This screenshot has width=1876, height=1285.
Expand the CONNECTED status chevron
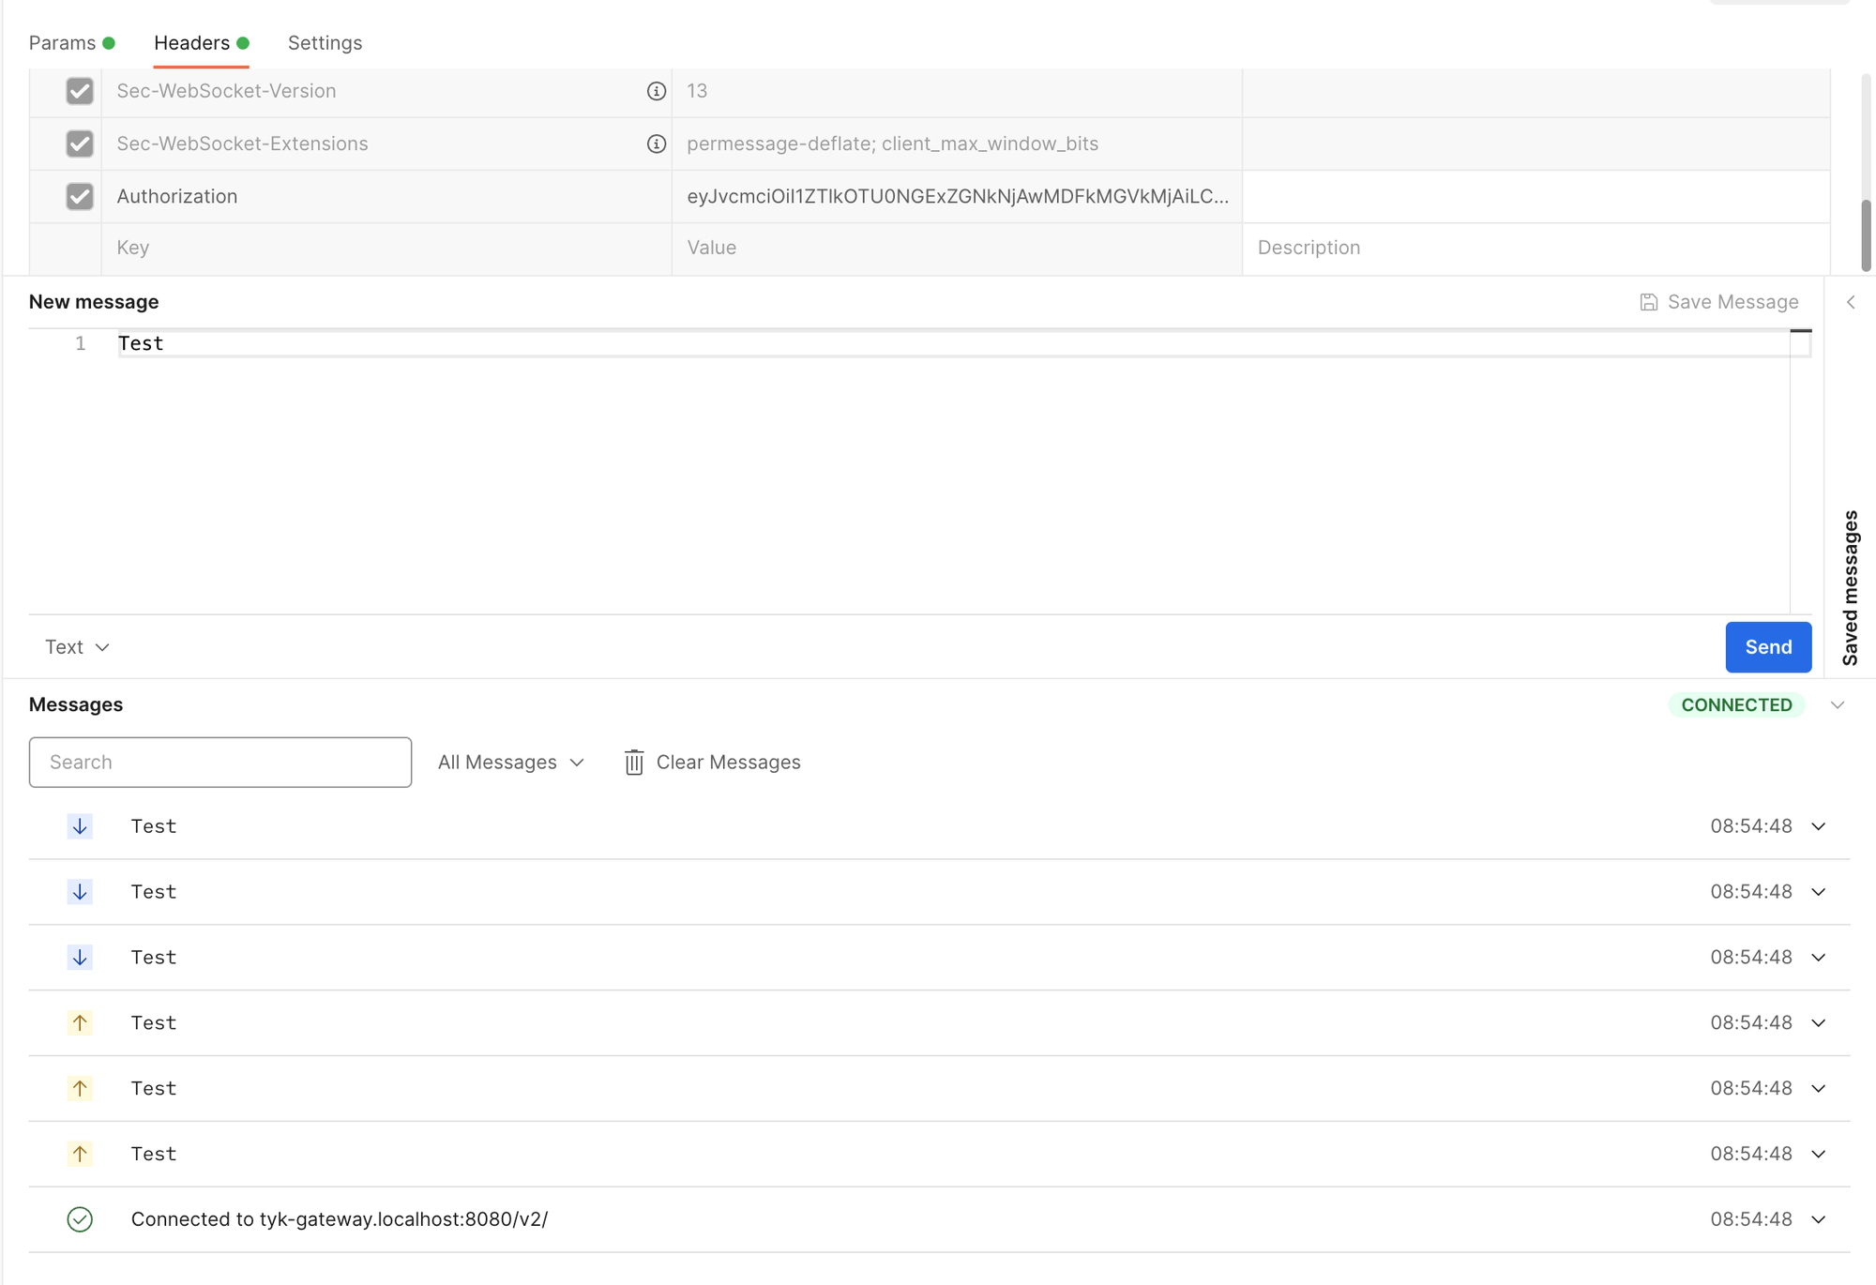click(x=1838, y=704)
